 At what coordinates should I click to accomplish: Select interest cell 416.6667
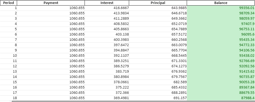point(107,8)
